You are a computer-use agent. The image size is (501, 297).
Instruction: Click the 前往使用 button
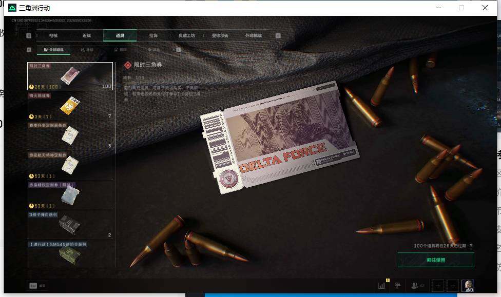tap(436, 260)
